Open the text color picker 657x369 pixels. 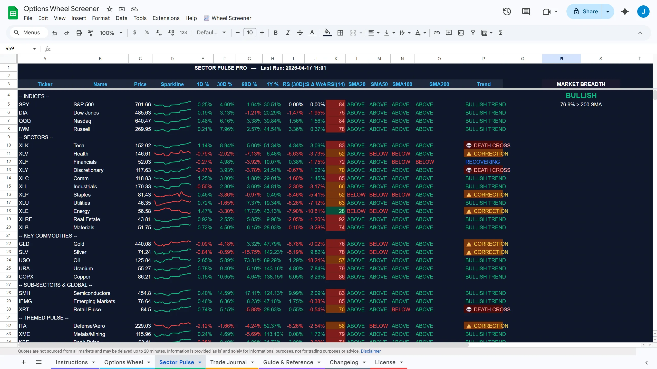click(x=312, y=33)
